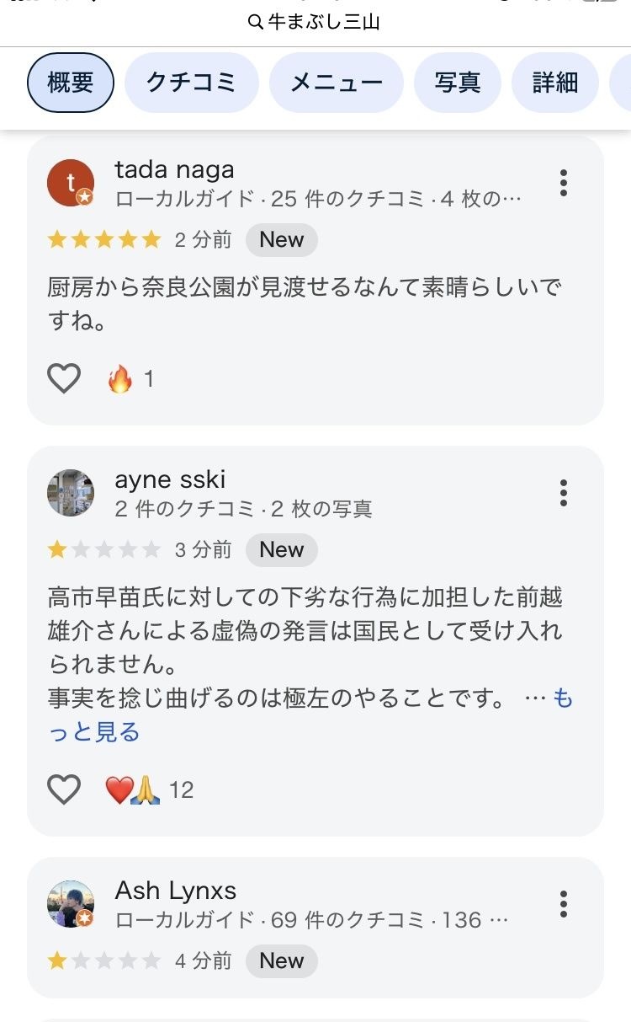The height and width of the screenshot is (1022, 631).
Task: Open ayne sski's profile photo
Action: click(x=70, y=493)
